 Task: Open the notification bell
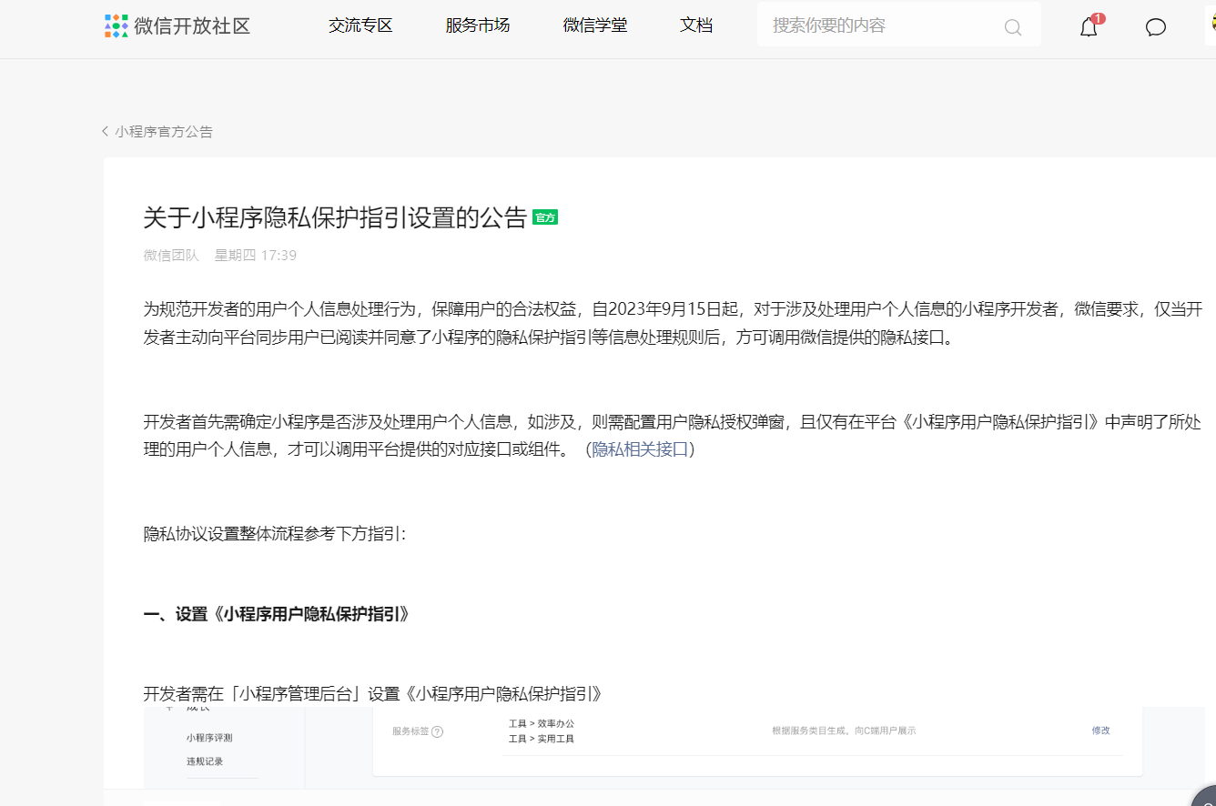tap(1089, 26)
